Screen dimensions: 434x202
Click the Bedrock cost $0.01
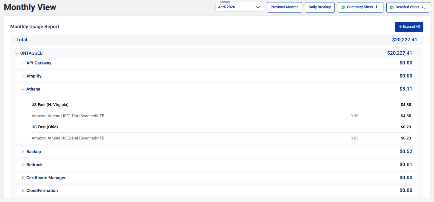pyautogui.click(x=406, y=164)
